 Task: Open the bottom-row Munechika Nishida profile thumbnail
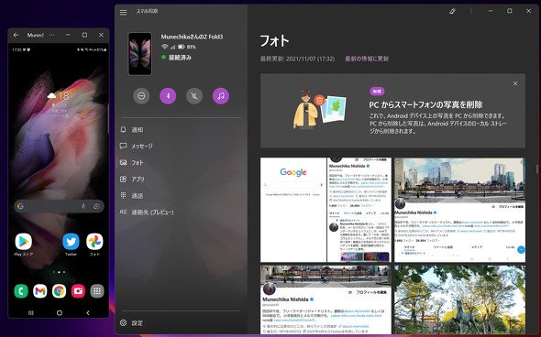click(x=326, y=299)
